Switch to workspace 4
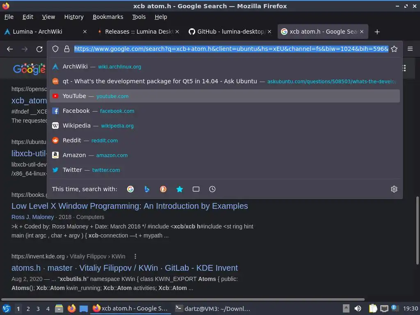 click(x=48, y=309)
